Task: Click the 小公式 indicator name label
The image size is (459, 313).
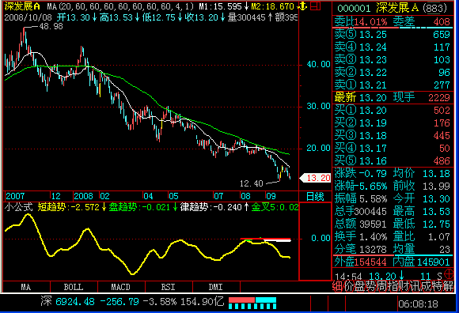Action: (19, 207)
